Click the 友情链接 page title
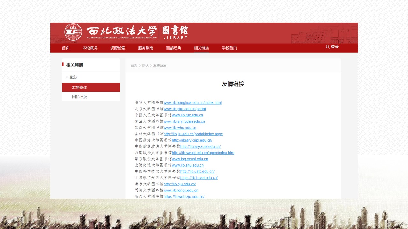 [233, 84]
